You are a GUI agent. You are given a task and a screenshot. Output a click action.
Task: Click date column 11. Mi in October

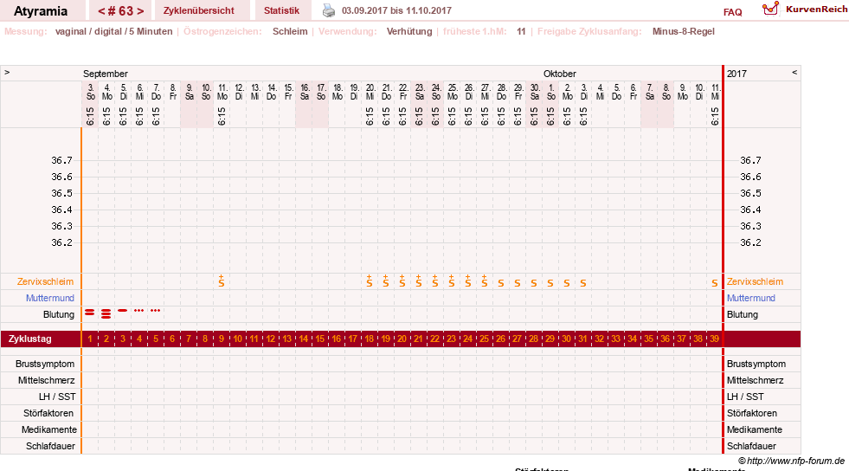pyautogui.click(x=715, y=92)
